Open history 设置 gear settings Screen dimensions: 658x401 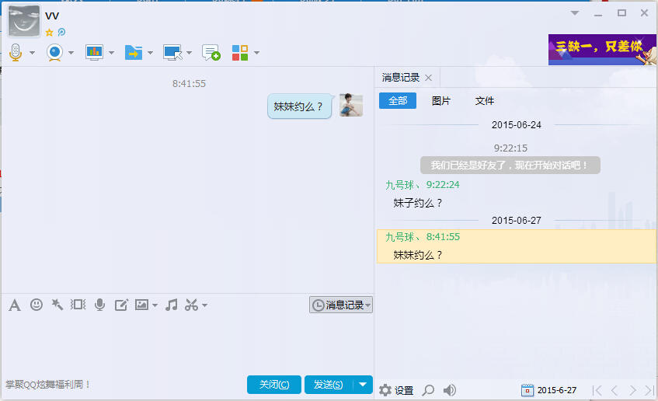pyautogui.click(x=396, y=390)
